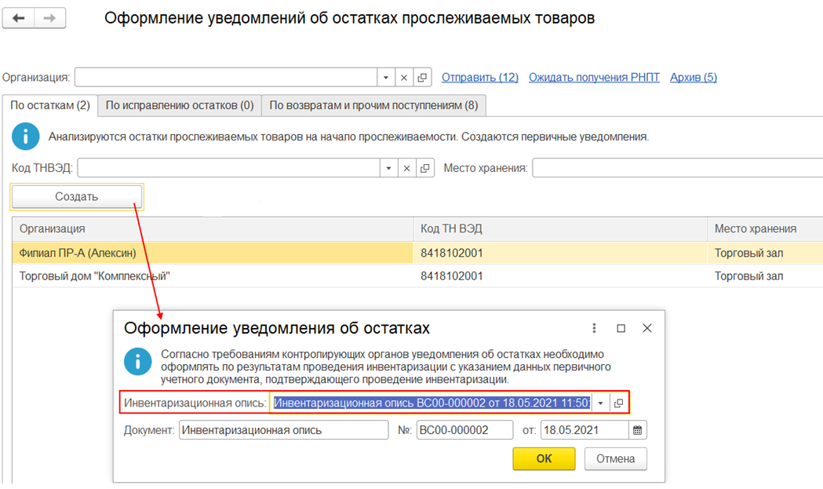Clear the Организация field with X icon
The height and width of the screenshot is (489, 823).
tap(404, 78)
